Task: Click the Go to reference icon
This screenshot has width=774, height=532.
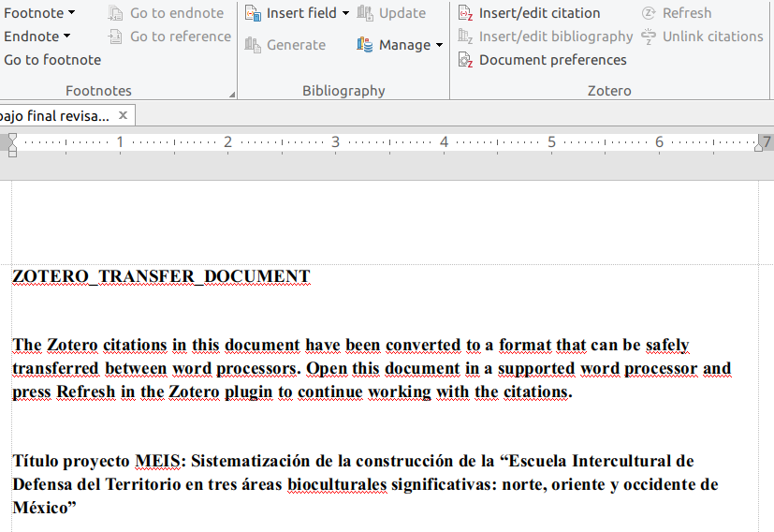Action: point(115,37)
